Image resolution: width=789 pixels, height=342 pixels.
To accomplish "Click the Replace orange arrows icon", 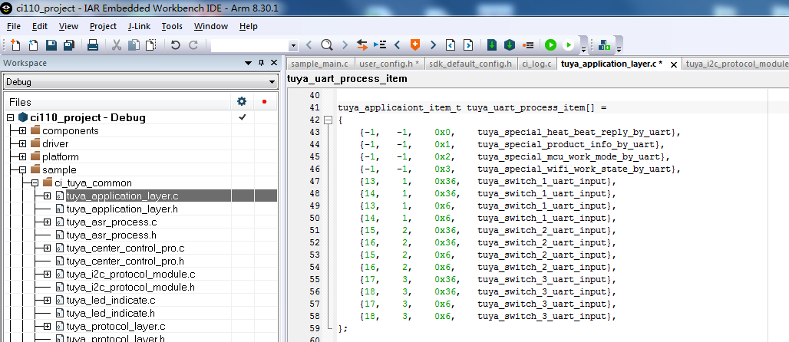I will [x=361, y=45].
